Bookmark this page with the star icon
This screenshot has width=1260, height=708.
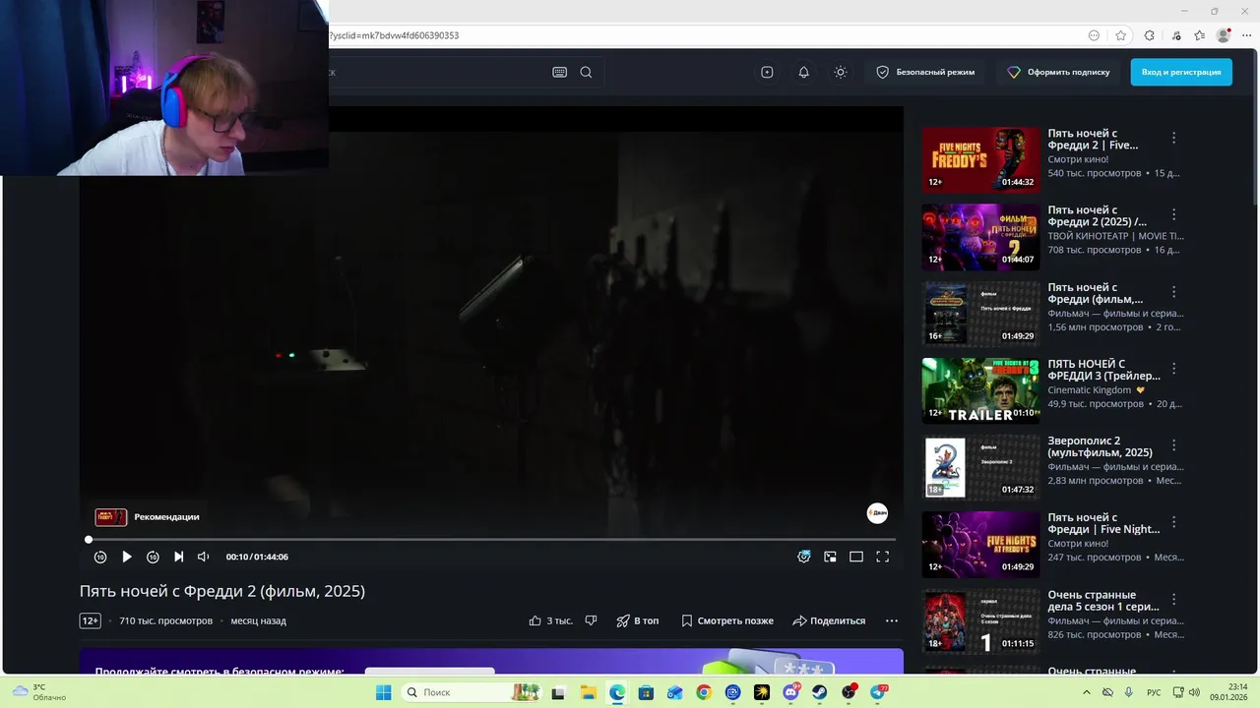[1120, 35]
